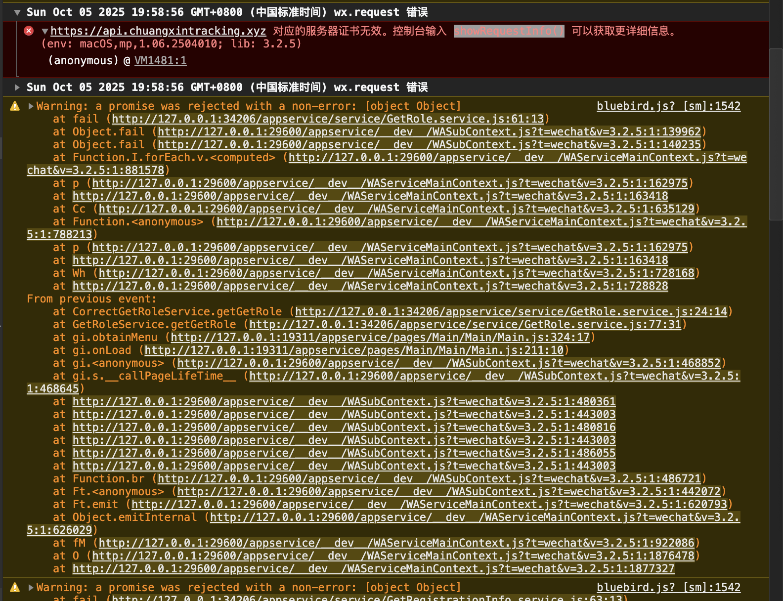Open WAServiceMainContext.js link ending 1:728828
Screen dimensions: 783x601
pos(370,286)
